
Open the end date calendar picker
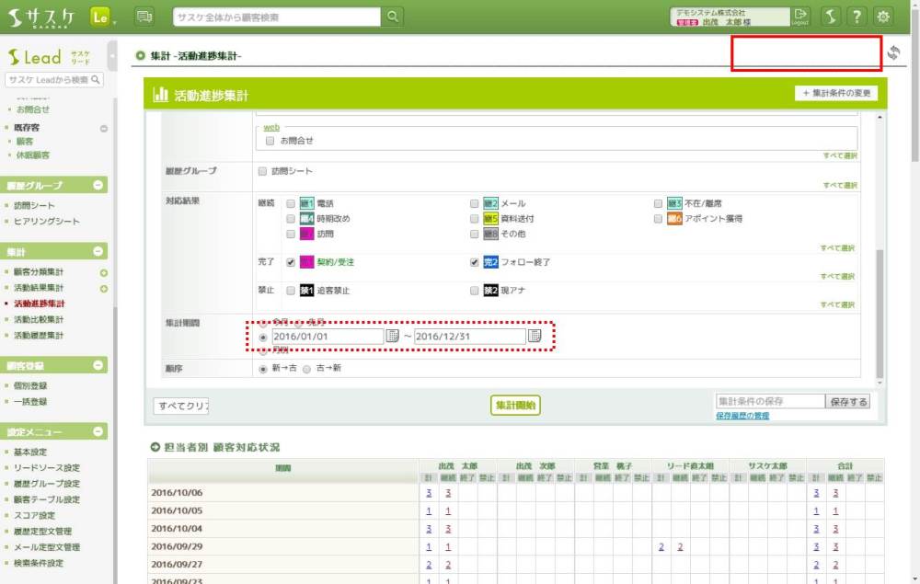coord(535,337)
